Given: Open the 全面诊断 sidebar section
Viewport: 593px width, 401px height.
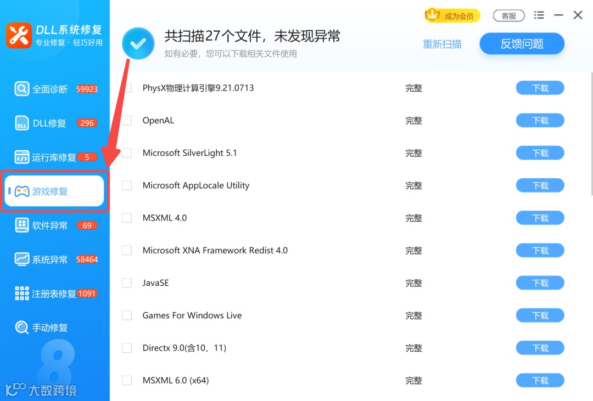Looking at the screenshot, I should pos(55,89).
